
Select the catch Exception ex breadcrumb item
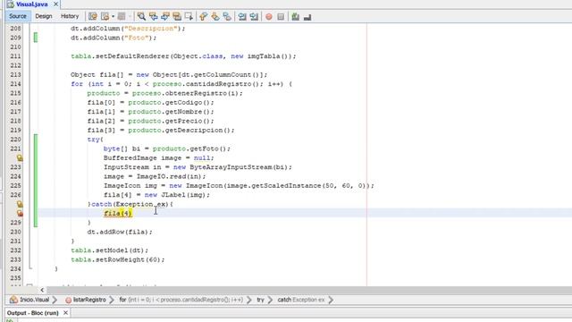click(300, 300)
